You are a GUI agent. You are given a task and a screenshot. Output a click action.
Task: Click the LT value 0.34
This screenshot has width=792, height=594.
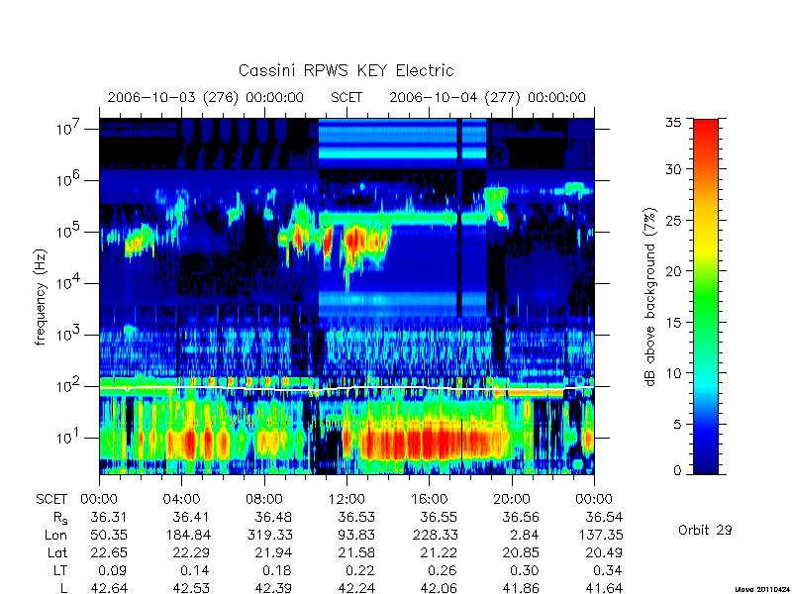(x=608, y=570)
